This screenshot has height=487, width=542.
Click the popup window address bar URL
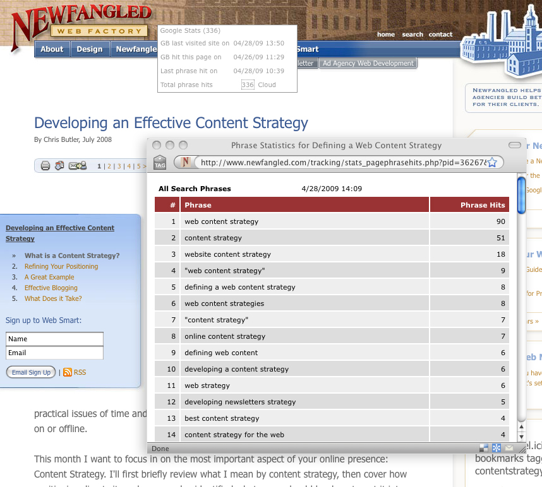pyautogui.click(x=343, y=162)
